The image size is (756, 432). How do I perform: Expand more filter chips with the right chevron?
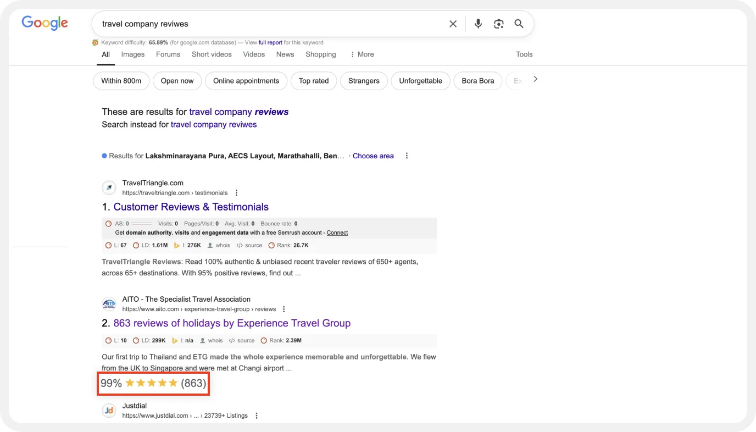[x=535, y=79]
